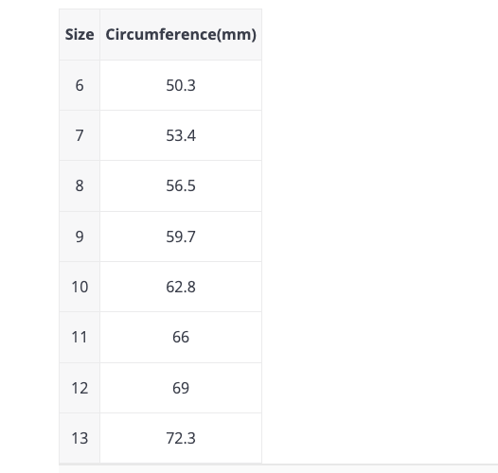Select the size 9 cell
Image resolution: width=498 pixels, height=473 pixels.
80,236
